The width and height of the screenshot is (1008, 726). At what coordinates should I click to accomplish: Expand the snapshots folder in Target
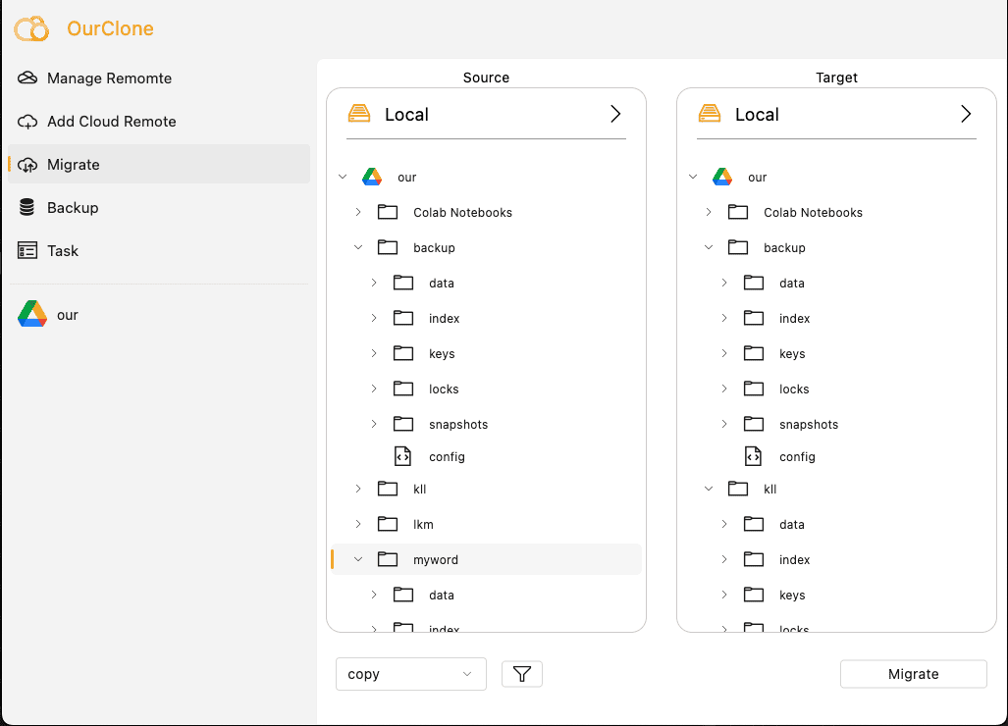pos(724,425)
